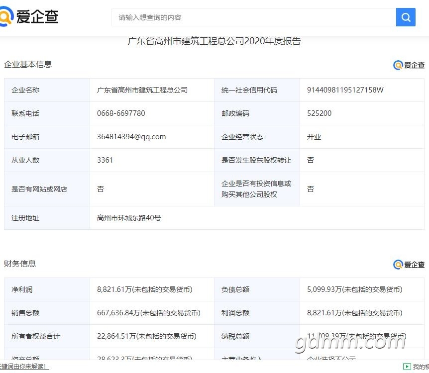Click the company name 广东省高州市建筑工程总公司 cell
Screen dimensions: 429x373
[x=142, y=90]
